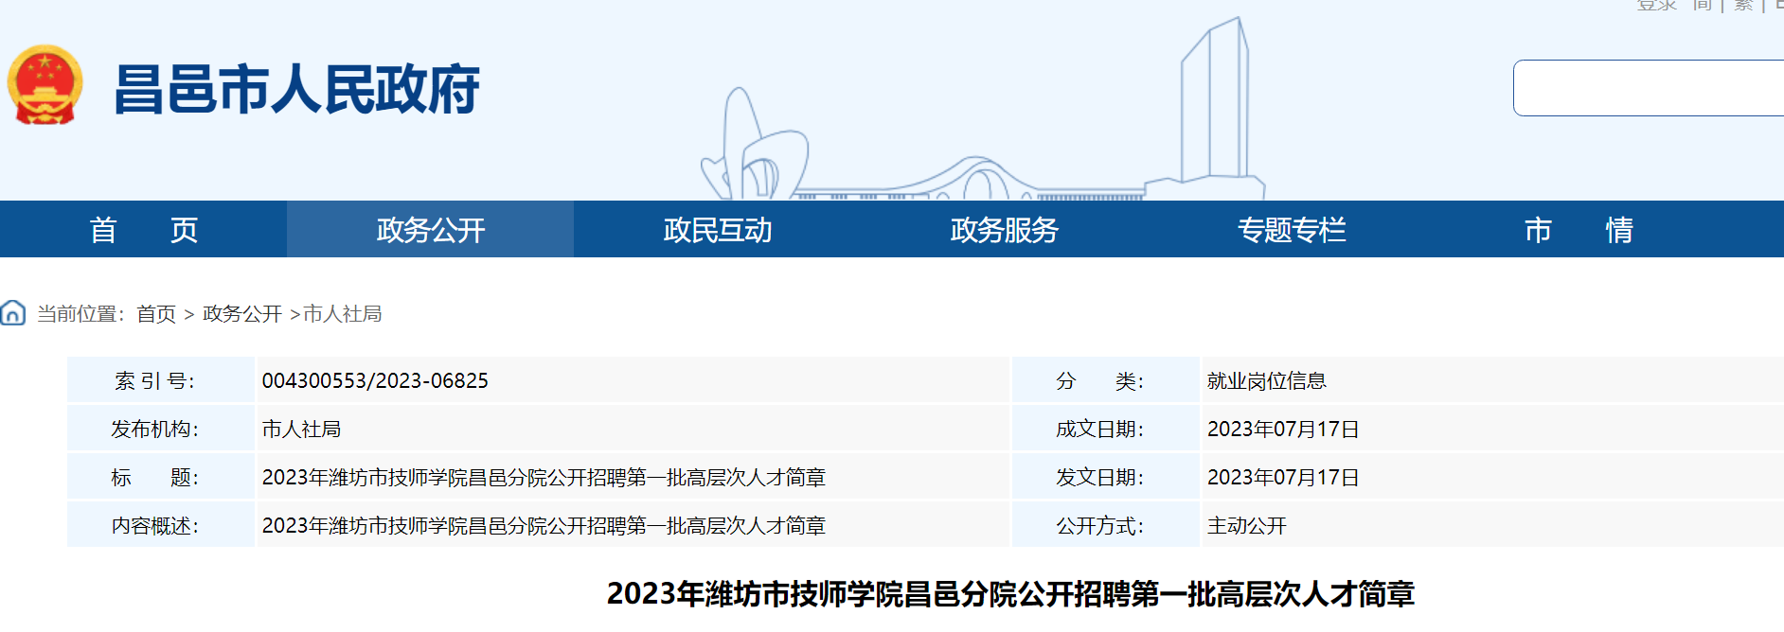Click the 成文日期 value 2023年07月17日

coord(1283,429)
